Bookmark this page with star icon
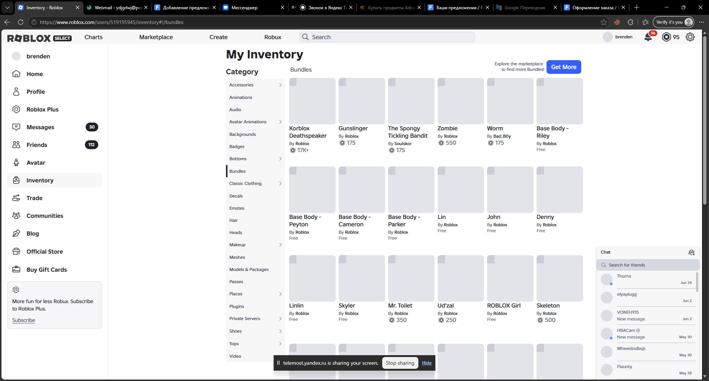Viewport: 709px width, 381px height. coord(604,22)
